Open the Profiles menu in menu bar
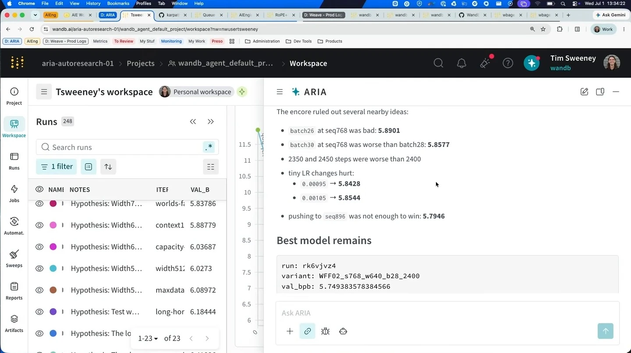Screen dimensions: 631x353 coord(144,3)
